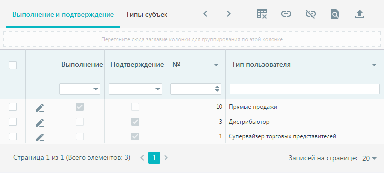Click the upload export icon
384x178 pixels.
(x=360, y=14)
